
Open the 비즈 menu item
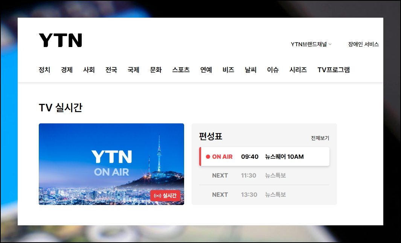tap(229, 70)
